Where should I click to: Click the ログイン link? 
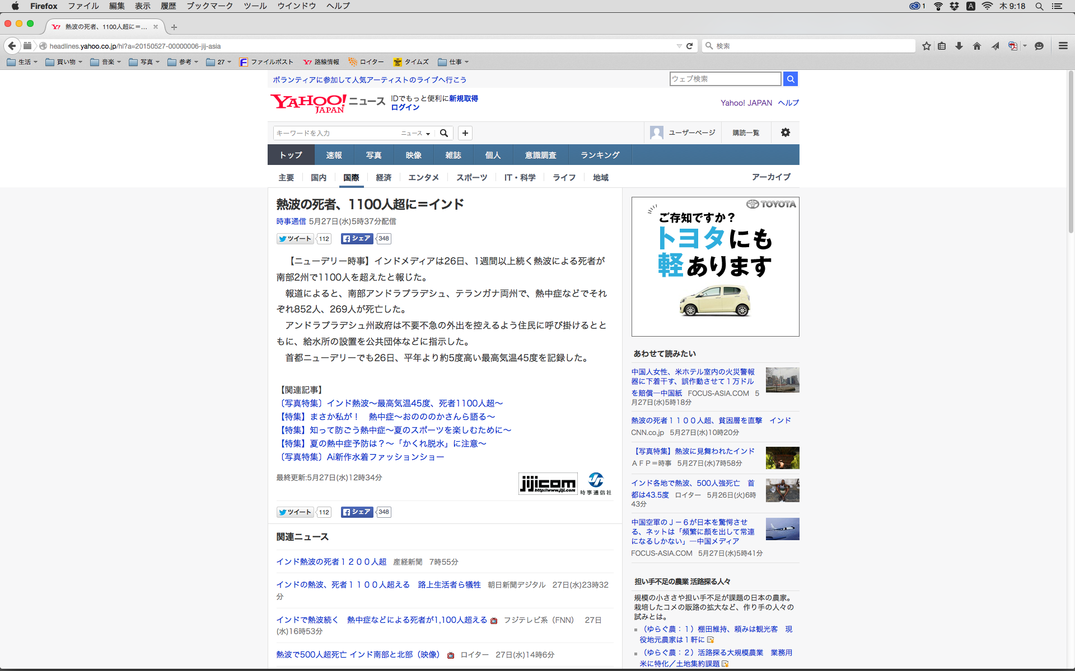(x=405, y=107)
